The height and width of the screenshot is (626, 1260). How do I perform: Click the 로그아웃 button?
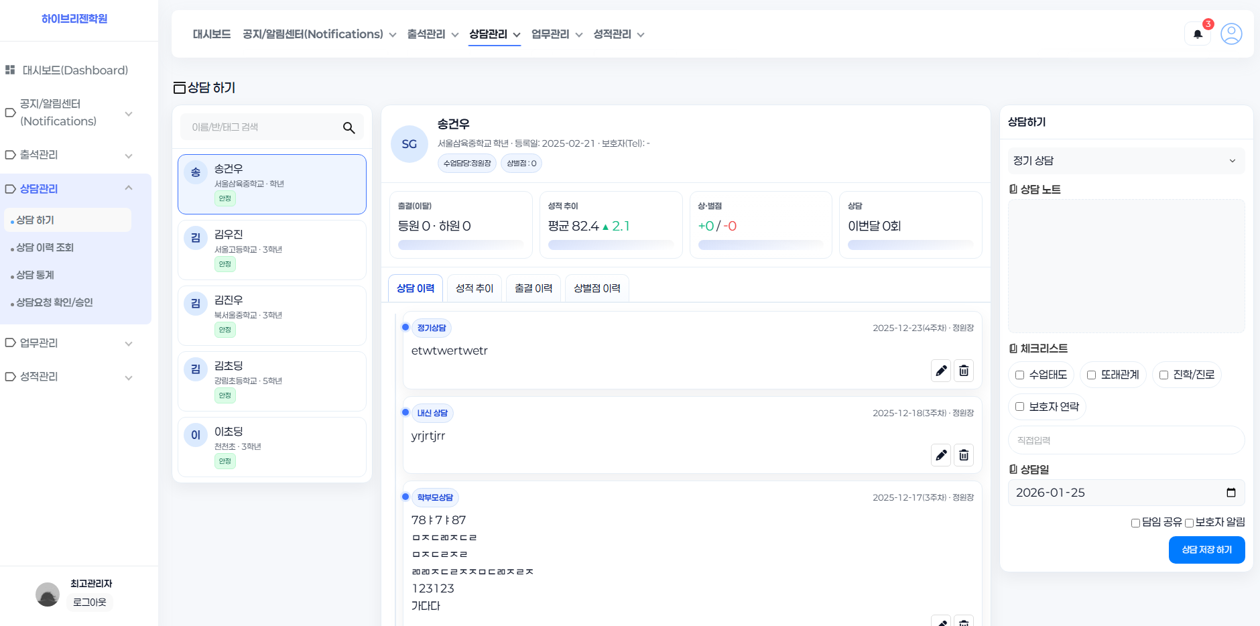(x=90, y=603)
